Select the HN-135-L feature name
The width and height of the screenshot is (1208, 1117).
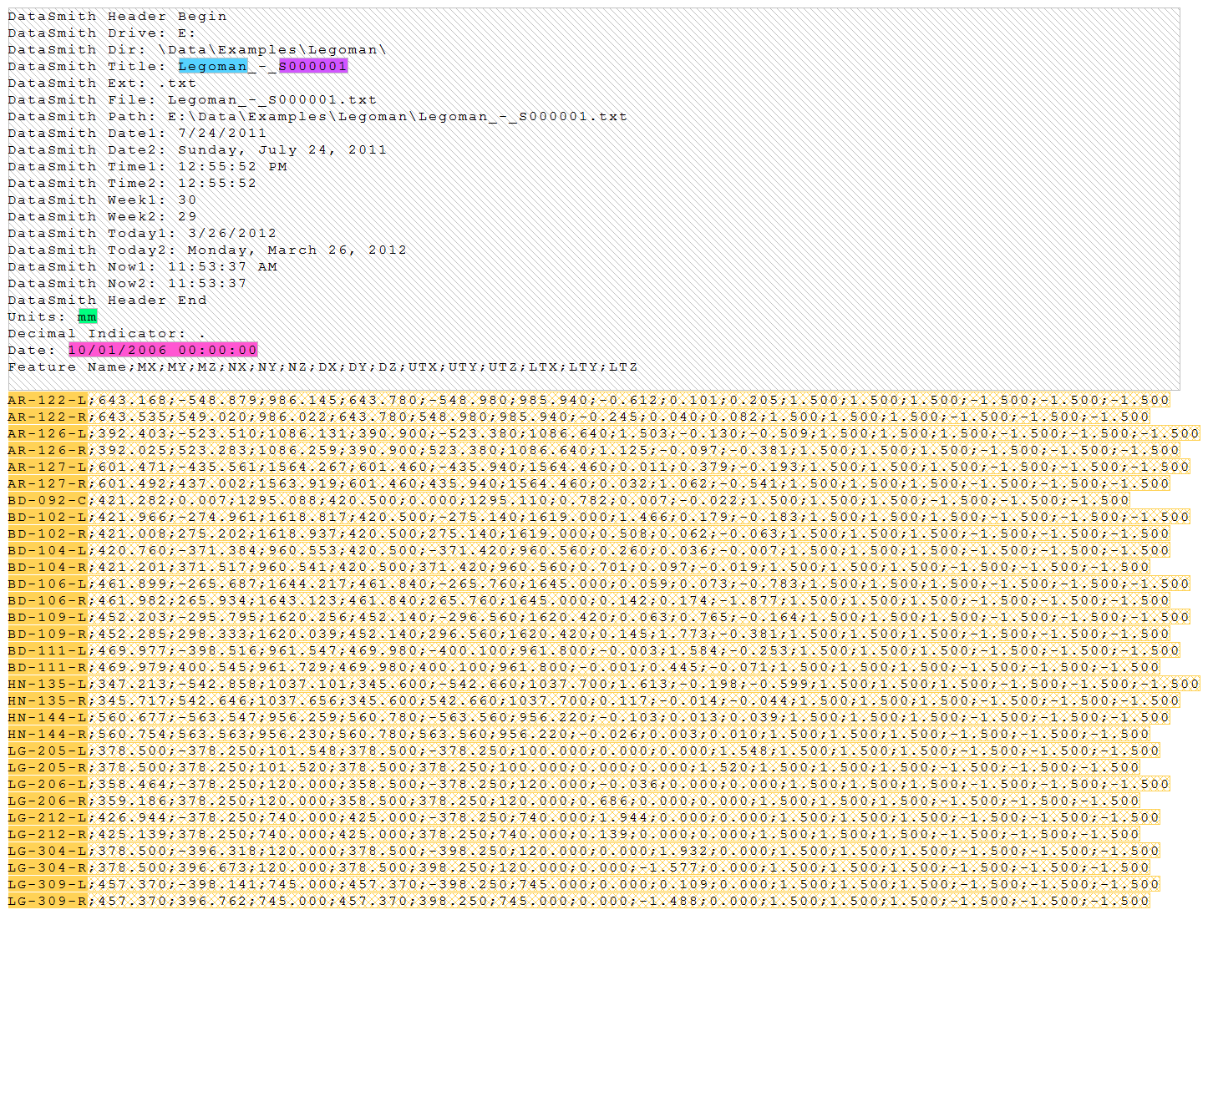pos(48,684)
